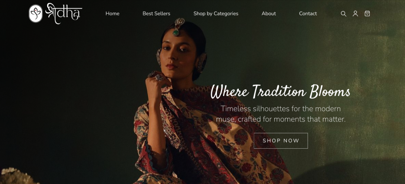Click the SHOP NOW button

(x=281, y=141)
